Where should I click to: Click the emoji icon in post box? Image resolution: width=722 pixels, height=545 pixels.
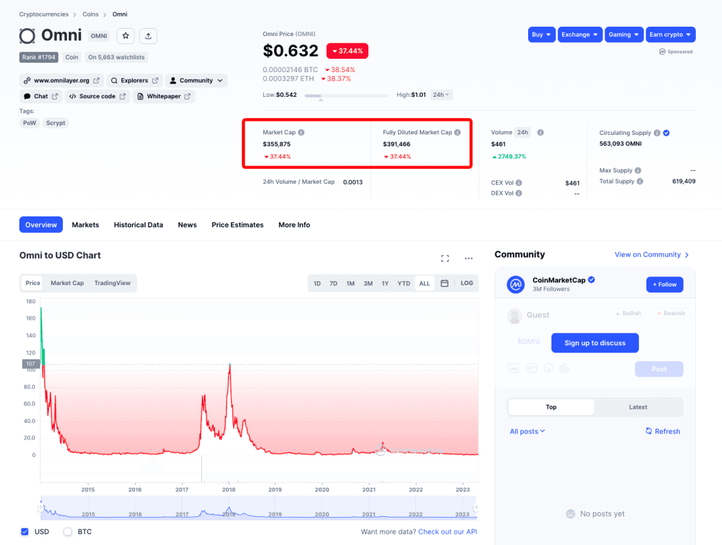click(x=548, y=368)
